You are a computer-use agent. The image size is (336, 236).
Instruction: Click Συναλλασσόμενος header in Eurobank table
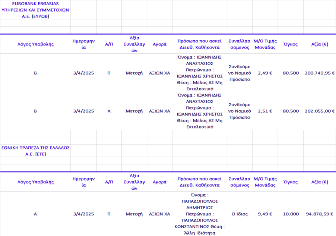click(x=240, y=44)
